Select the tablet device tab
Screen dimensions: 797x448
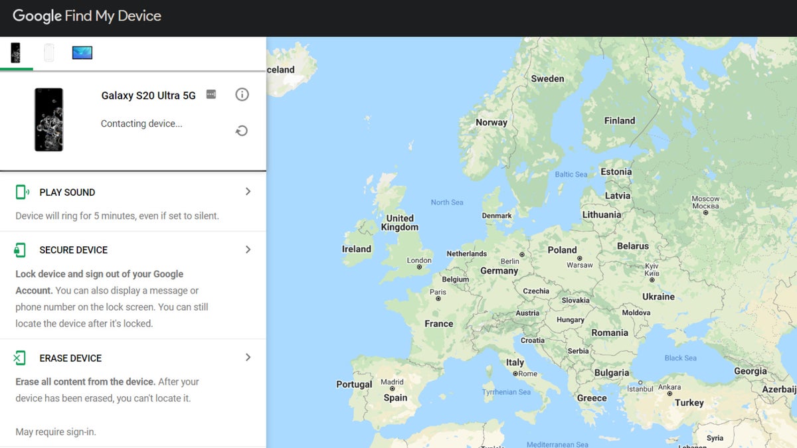click(82, 52)
